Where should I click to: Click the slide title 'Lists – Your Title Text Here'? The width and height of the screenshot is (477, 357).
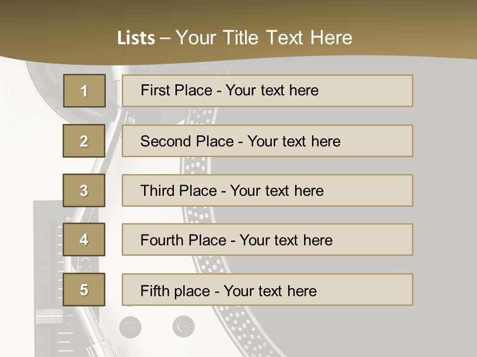click(235, 38)
